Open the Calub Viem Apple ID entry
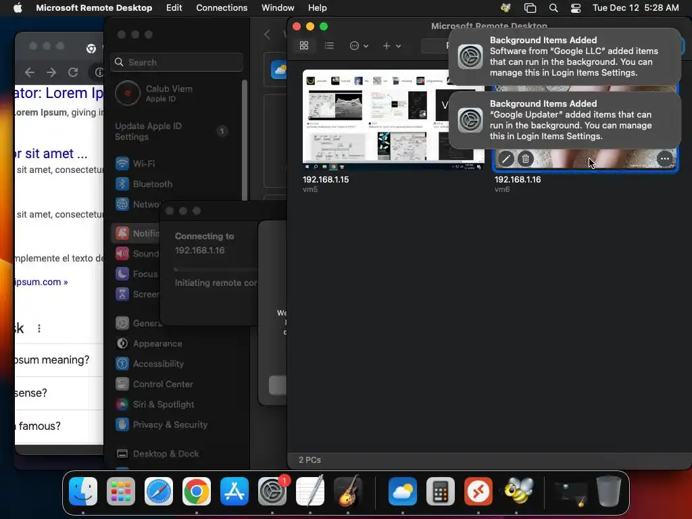 [x=176, y=93]
